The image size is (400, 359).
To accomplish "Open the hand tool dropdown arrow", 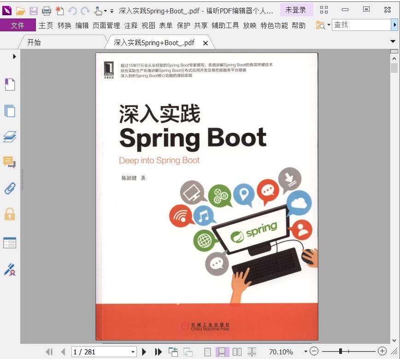I will [x=105, y=11].
